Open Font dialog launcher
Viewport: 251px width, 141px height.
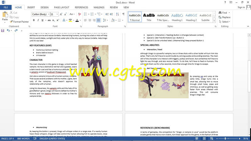coord(81,26)
